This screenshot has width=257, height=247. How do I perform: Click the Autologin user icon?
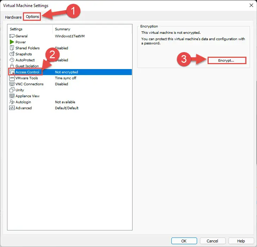(12, 102)
